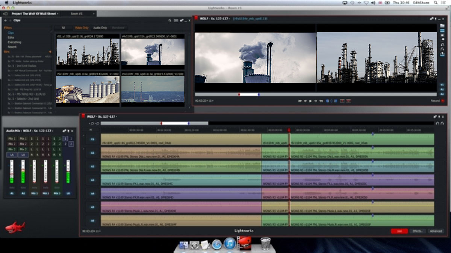The image size is (451, 253).
Task: Add a new bin with plus icon
Action: [50, 51]
